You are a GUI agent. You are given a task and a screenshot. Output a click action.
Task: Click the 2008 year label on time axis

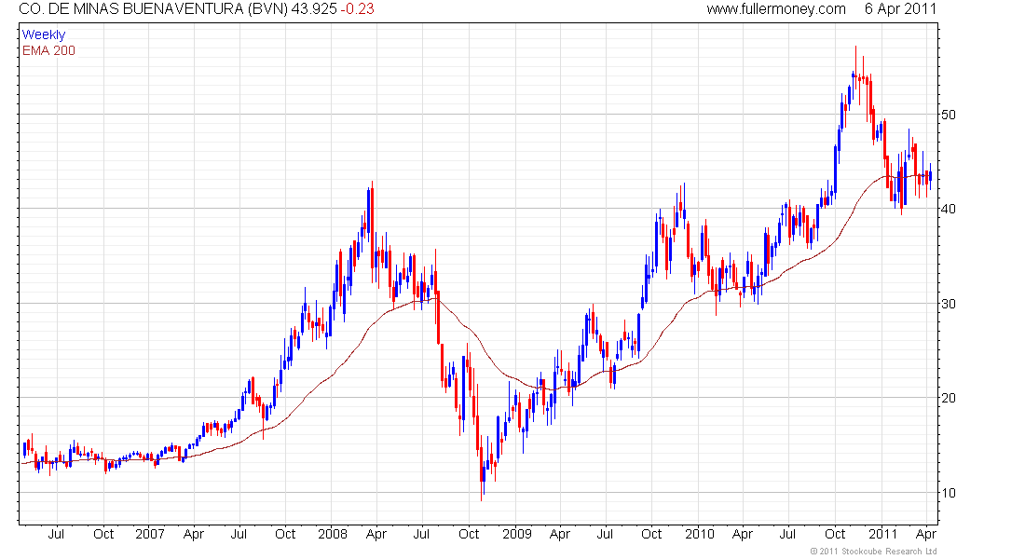[x=333, y=534]
